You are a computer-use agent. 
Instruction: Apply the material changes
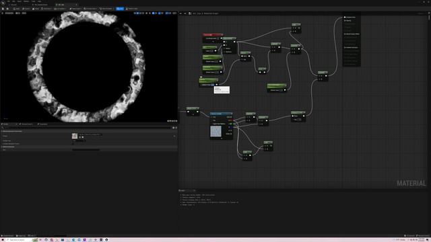pyautogui.click(x=16, y=9)
